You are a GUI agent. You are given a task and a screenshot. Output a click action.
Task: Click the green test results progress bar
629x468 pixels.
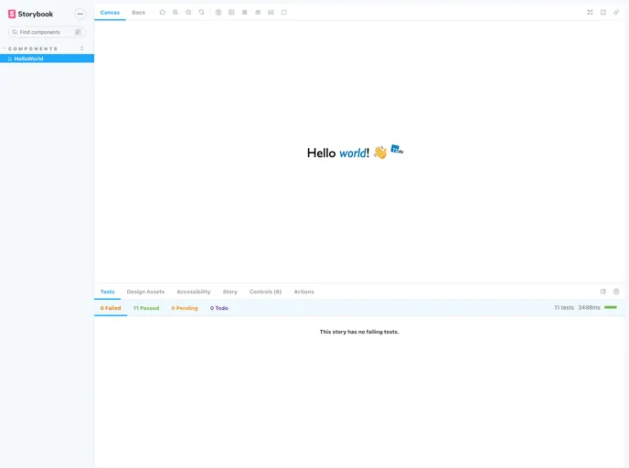tap(611, 308)
